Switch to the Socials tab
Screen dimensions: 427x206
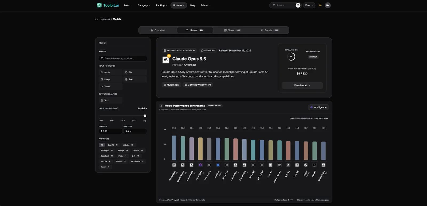270,30
